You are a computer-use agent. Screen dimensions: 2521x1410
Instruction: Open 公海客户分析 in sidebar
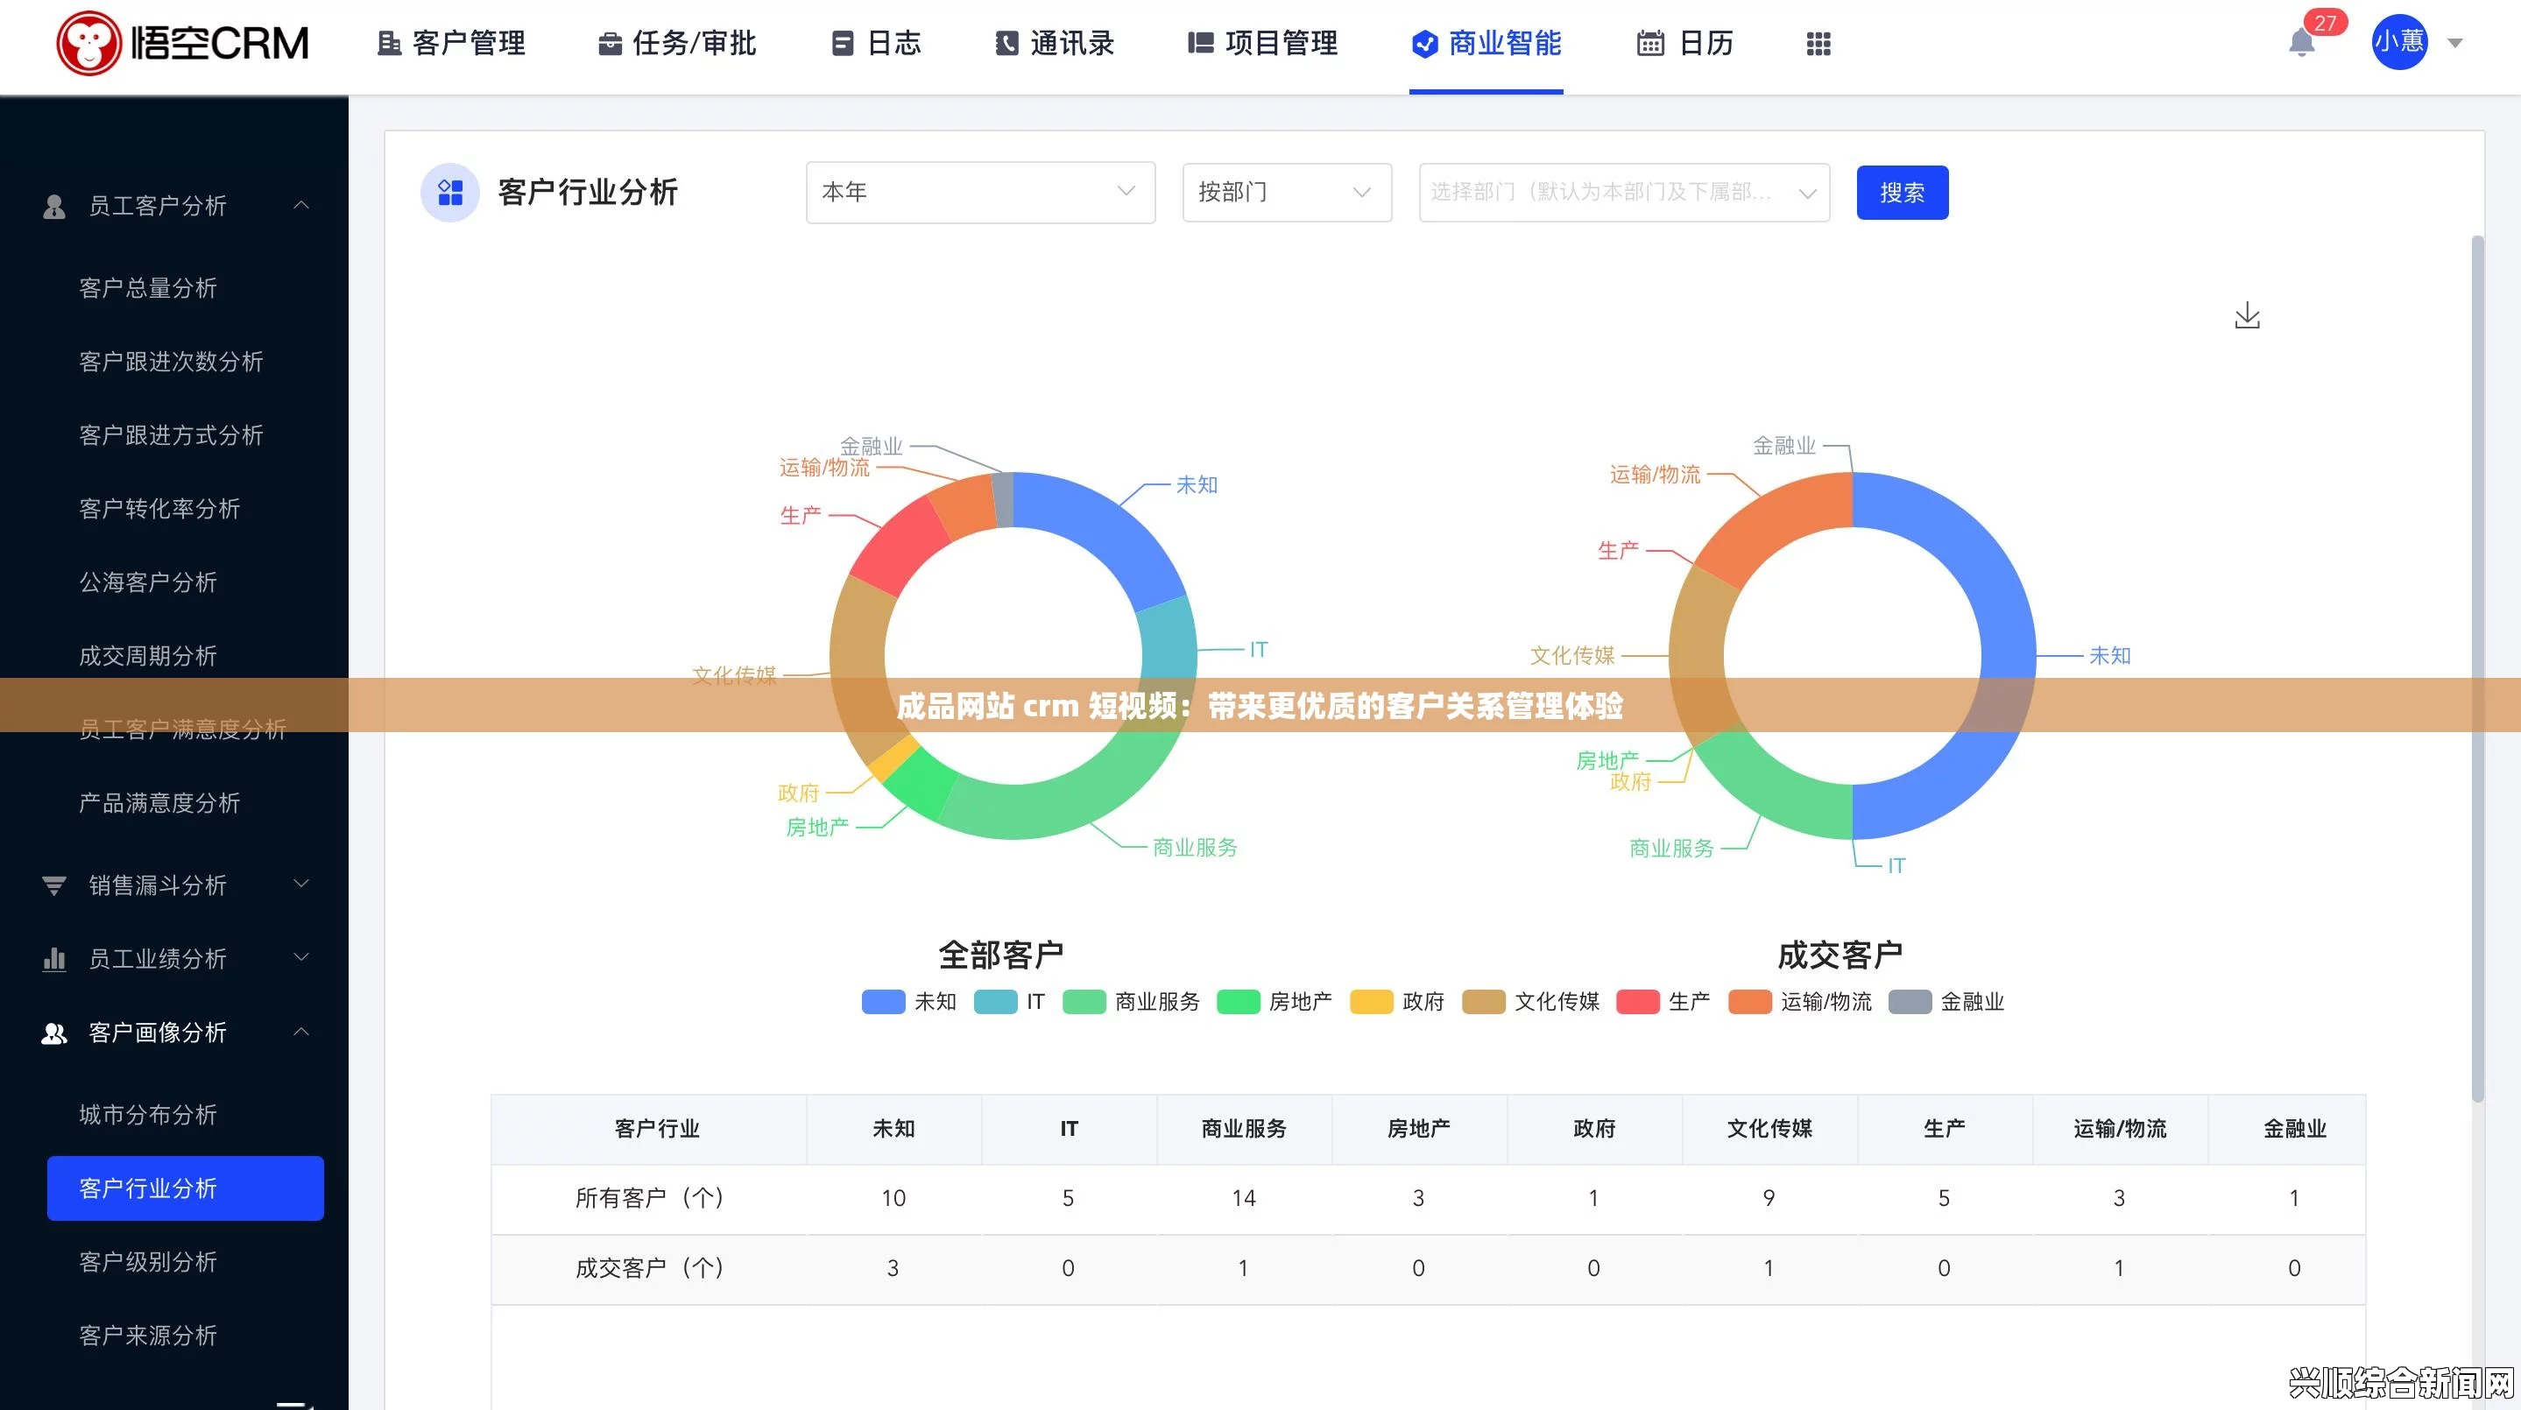point(148,583)
